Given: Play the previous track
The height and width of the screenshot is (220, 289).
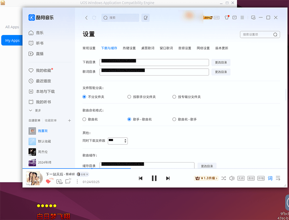Looking at the screenshot, I should [141, 178].
